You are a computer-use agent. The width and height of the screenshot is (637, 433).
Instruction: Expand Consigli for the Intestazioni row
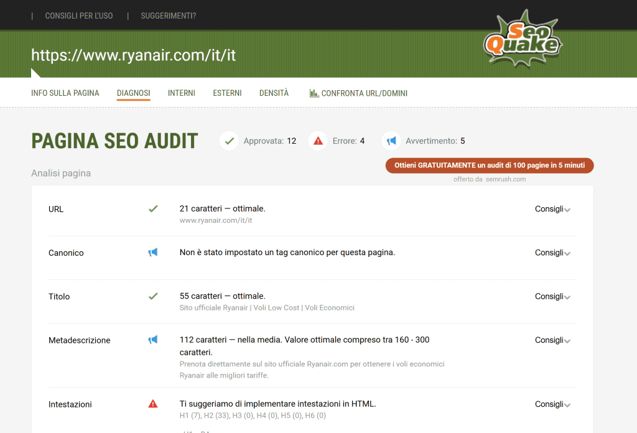tap(552, 404)
